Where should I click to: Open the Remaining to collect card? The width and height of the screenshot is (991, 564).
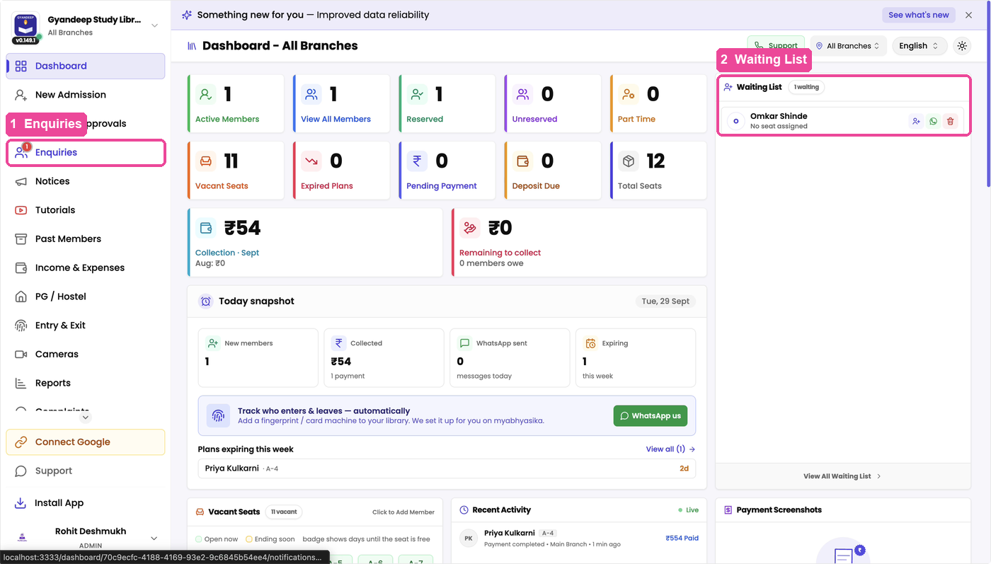[x=579, y=243]
